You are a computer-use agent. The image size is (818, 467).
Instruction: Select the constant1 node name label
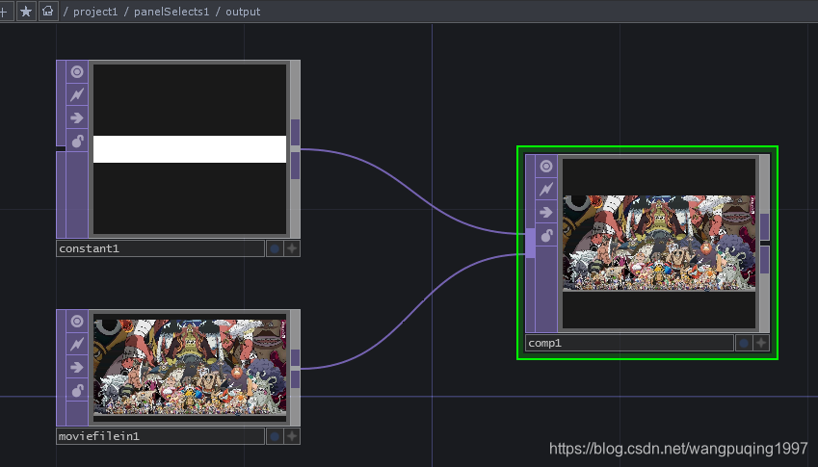(160, 248)
